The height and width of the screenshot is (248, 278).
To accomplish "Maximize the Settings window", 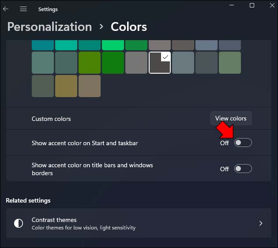I will 252,5.
